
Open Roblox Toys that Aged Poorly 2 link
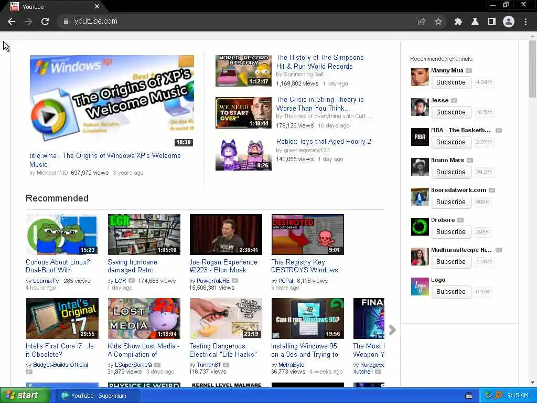324,142
